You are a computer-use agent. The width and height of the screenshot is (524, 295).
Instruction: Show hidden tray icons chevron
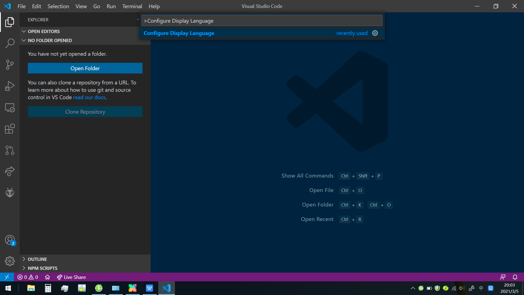(x=413, y=288)
